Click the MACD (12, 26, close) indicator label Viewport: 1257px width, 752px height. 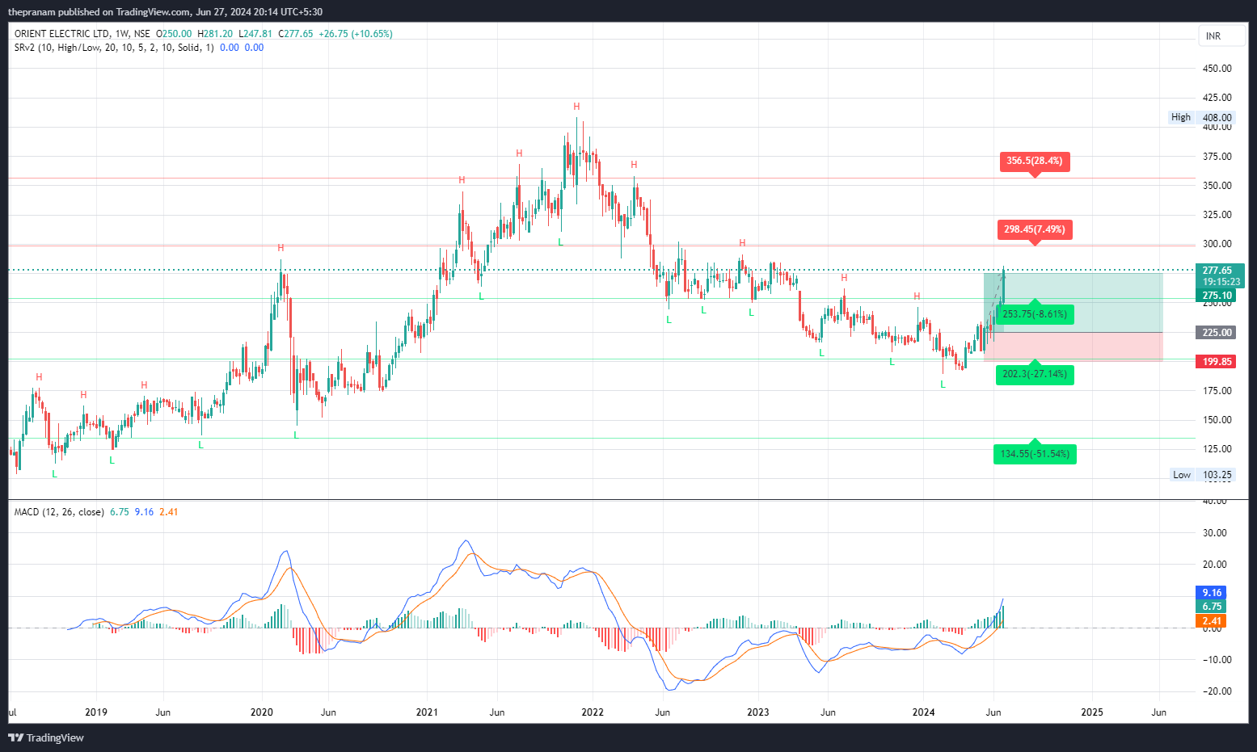tap(59, 512)
